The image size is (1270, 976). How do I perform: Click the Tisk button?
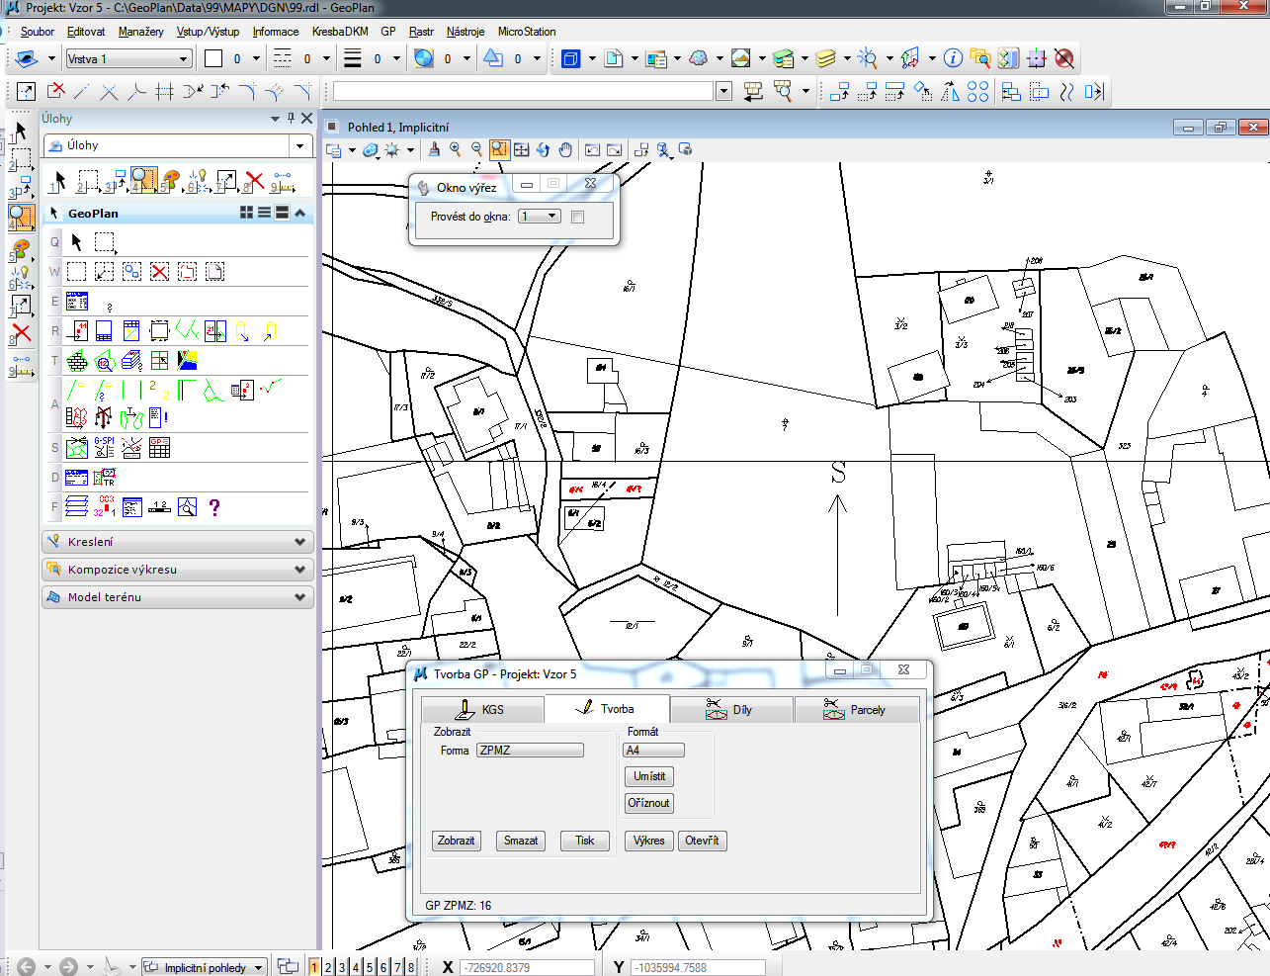(x=585, y=841)
